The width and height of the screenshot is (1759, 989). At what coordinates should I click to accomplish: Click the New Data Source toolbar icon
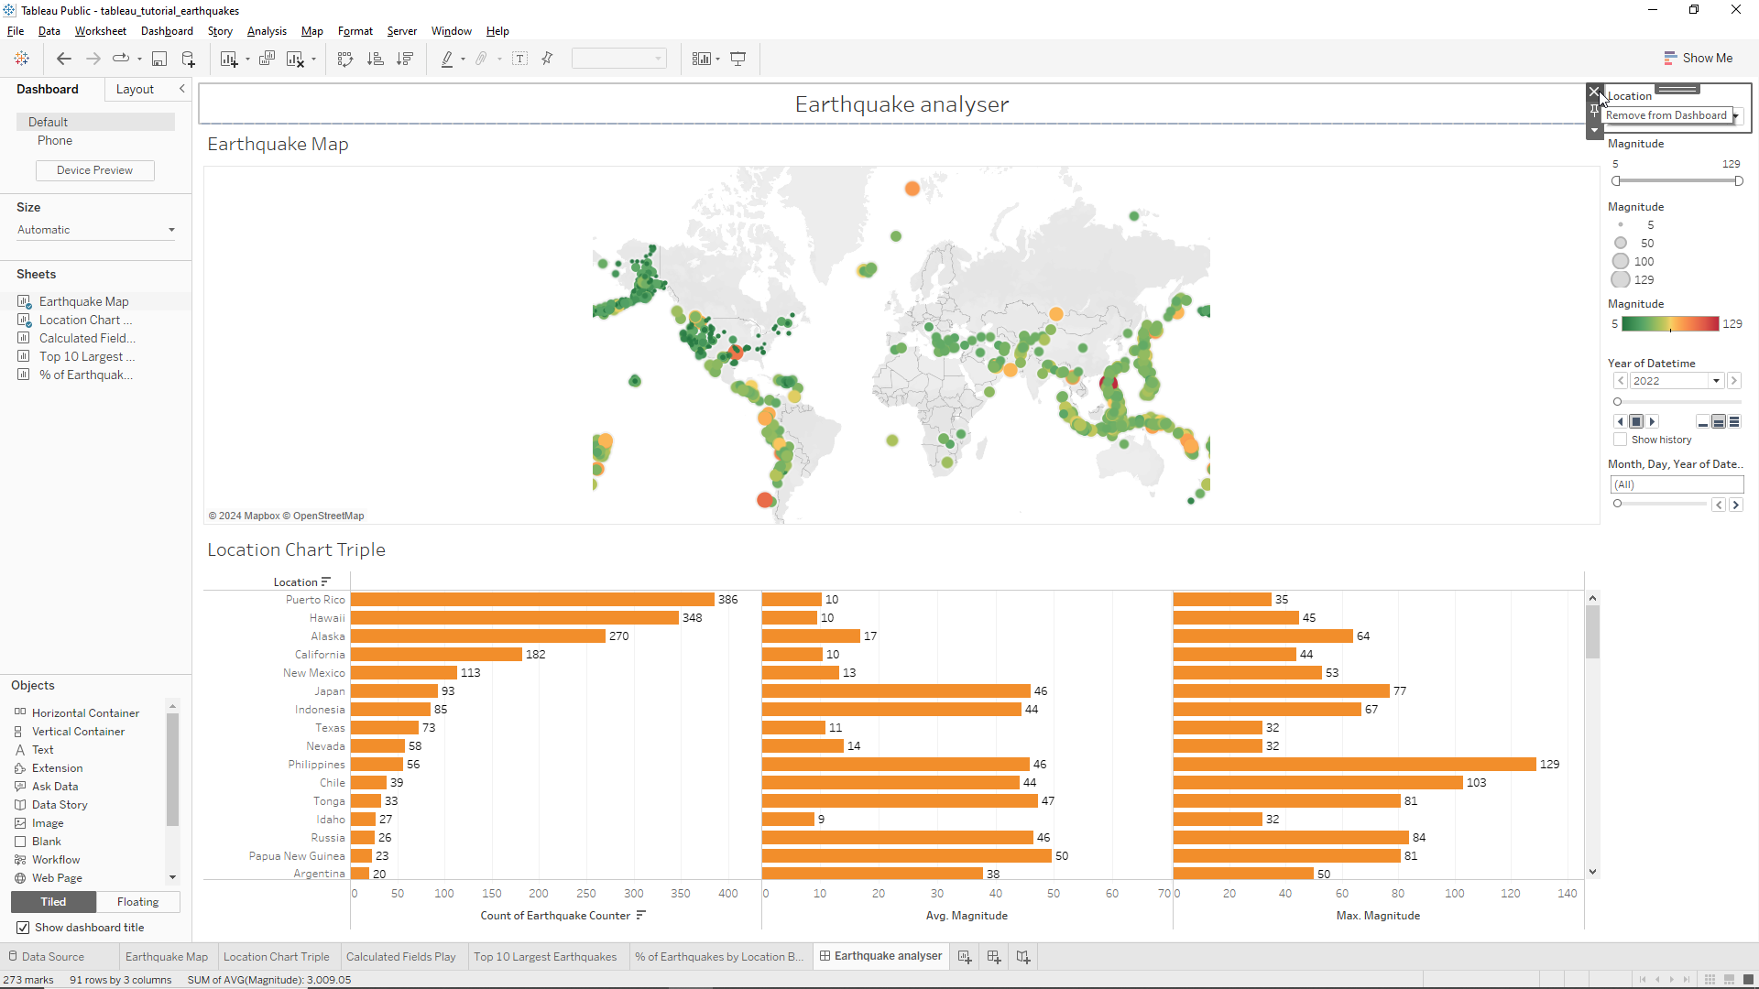188,58
